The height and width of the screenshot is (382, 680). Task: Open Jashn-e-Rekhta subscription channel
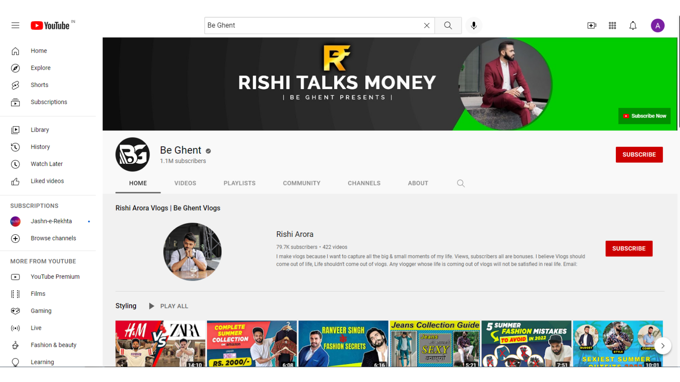tap(48, 221)
